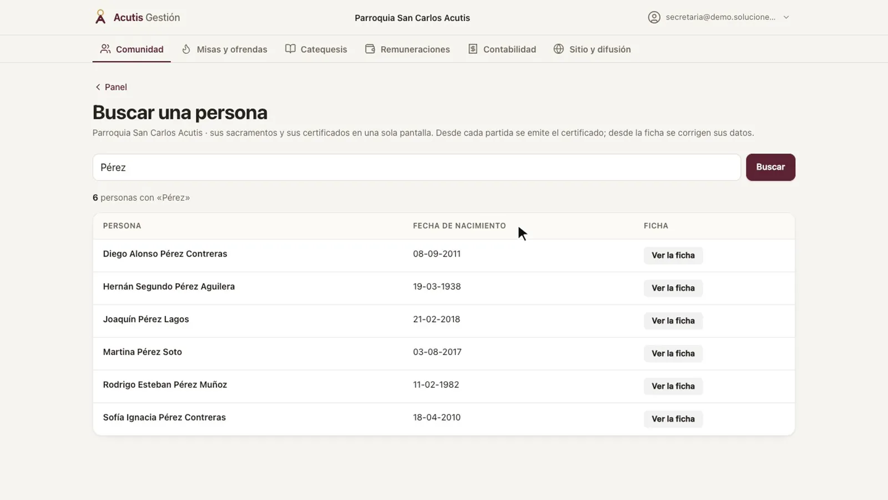Click the search field containing Pérez

pyautogui.click(x=416, y=167)
